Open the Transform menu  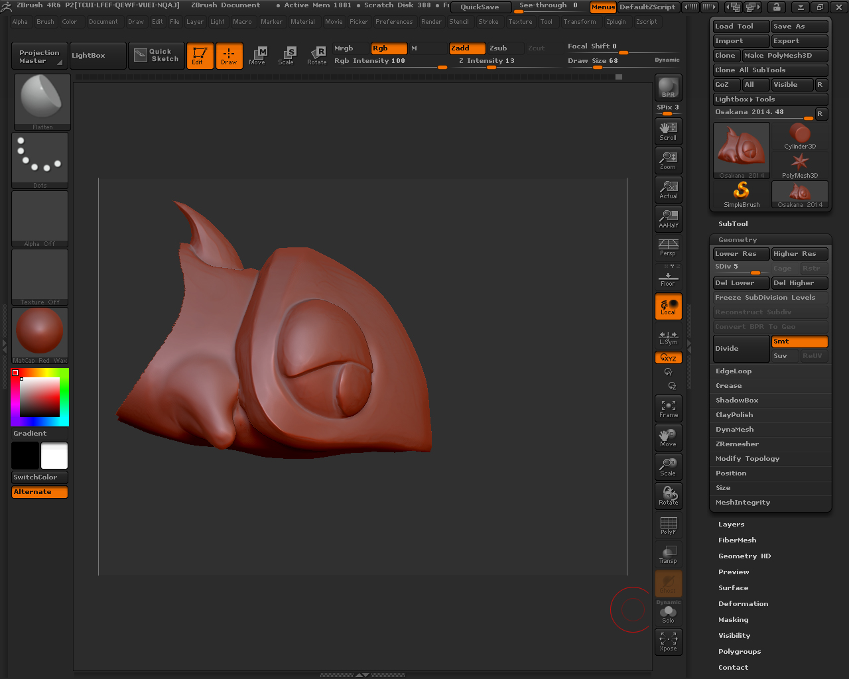(x=580, y=22)
